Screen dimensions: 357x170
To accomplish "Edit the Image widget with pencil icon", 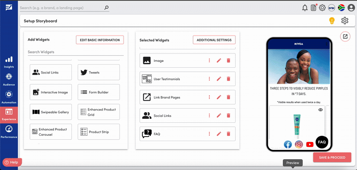I will tap(219, 61).
